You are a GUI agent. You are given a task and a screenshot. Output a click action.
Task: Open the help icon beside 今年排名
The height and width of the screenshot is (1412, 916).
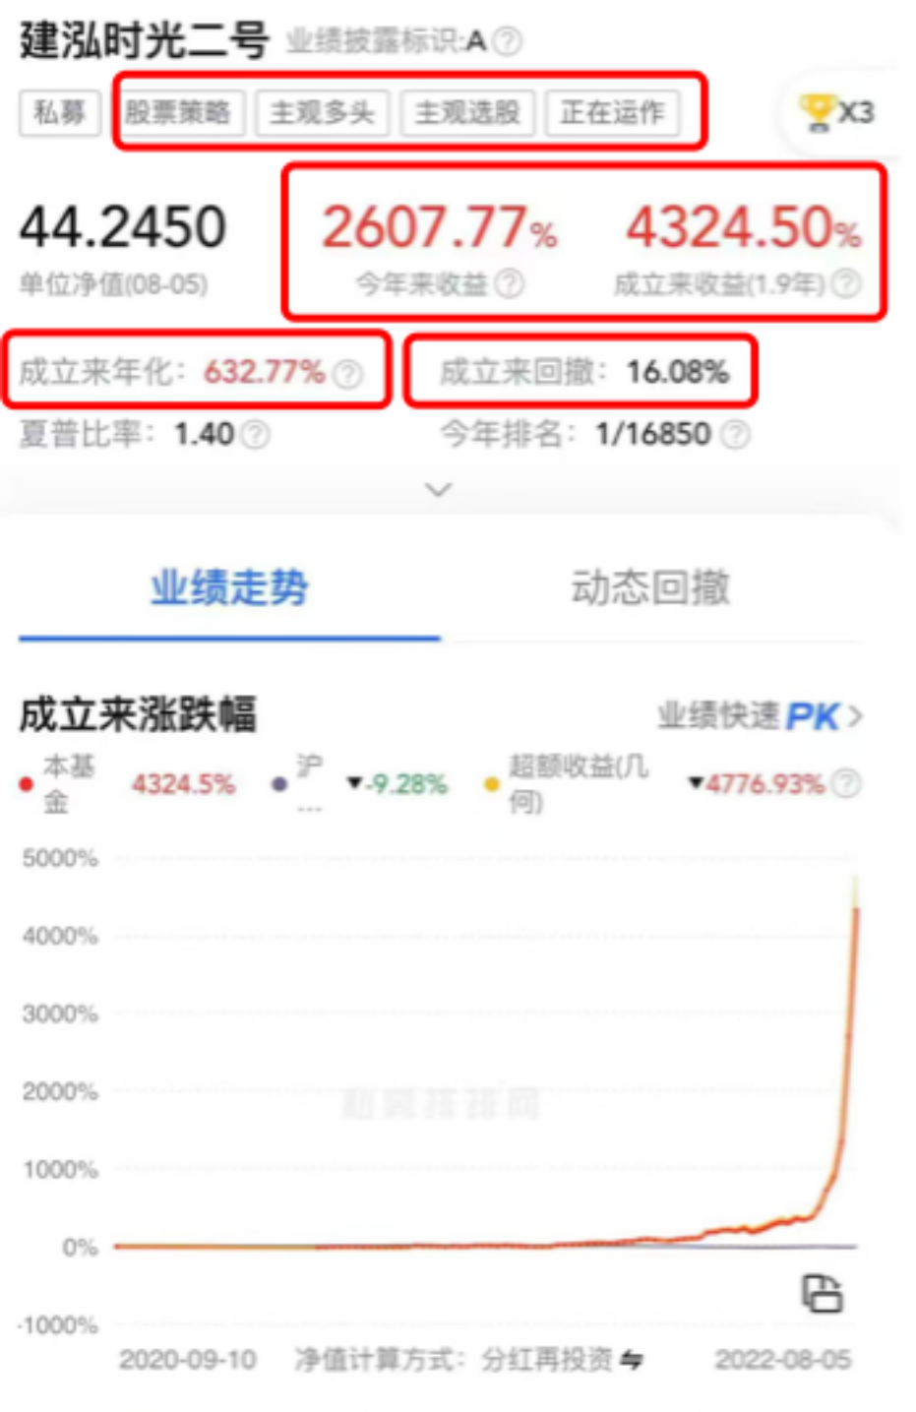coord(735,434)
